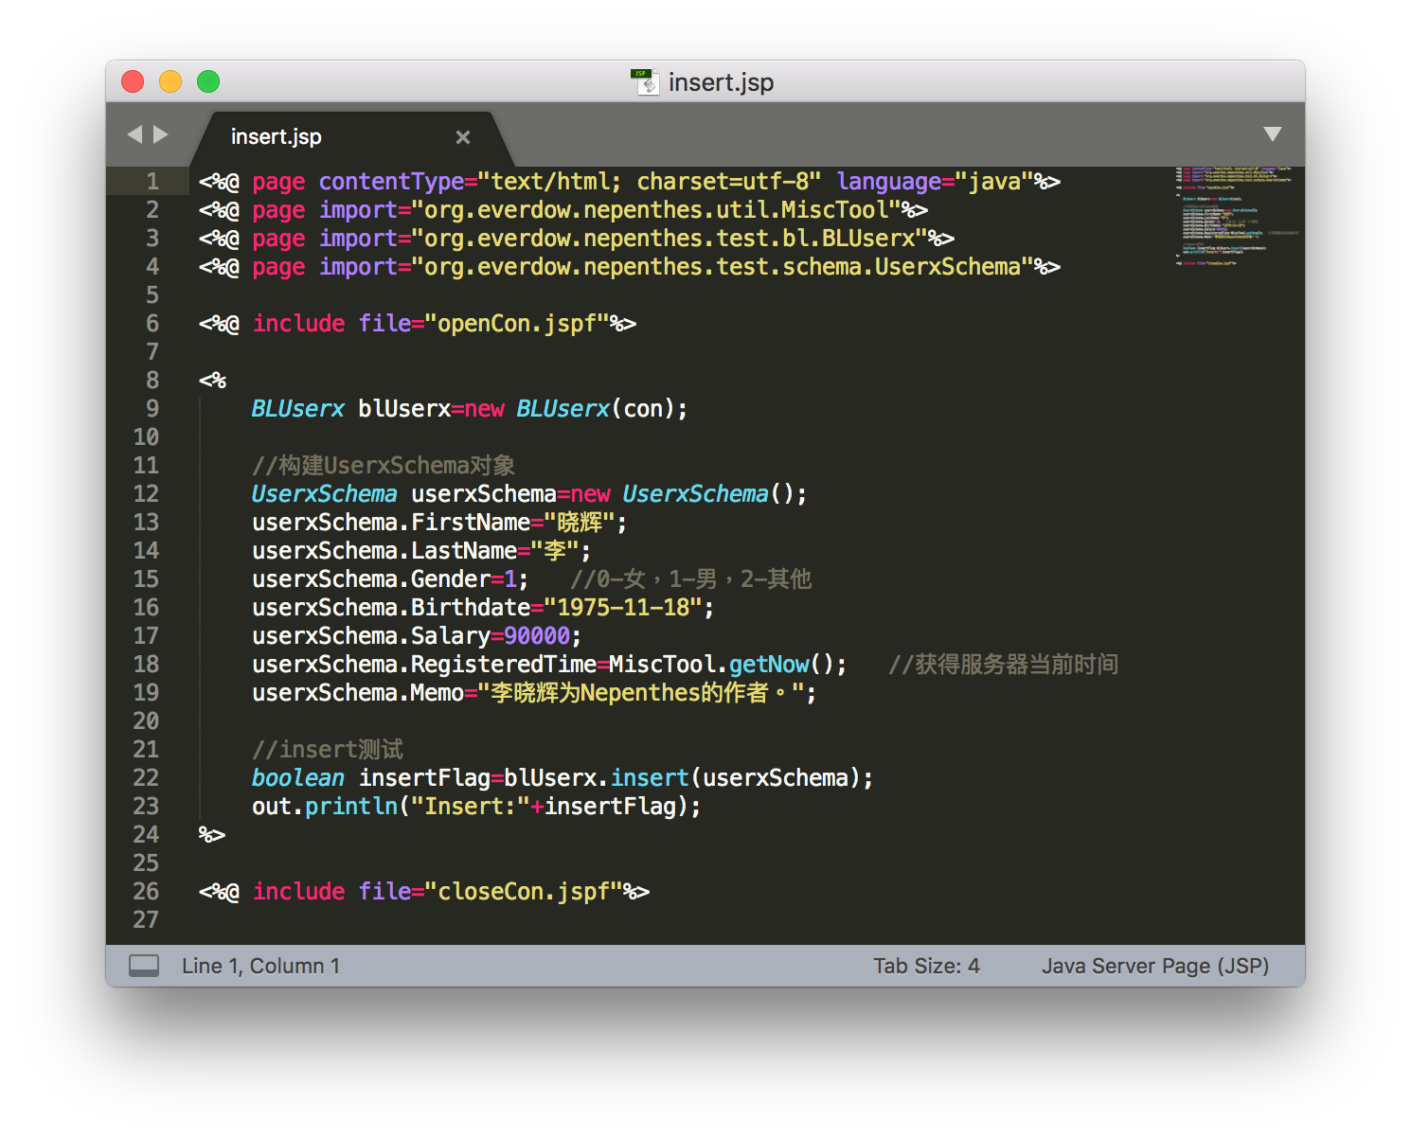The image size is (1411, 1138).
Task: Click the opening <% scriptlet tag on line 8
Action: [x=212, y=380]
